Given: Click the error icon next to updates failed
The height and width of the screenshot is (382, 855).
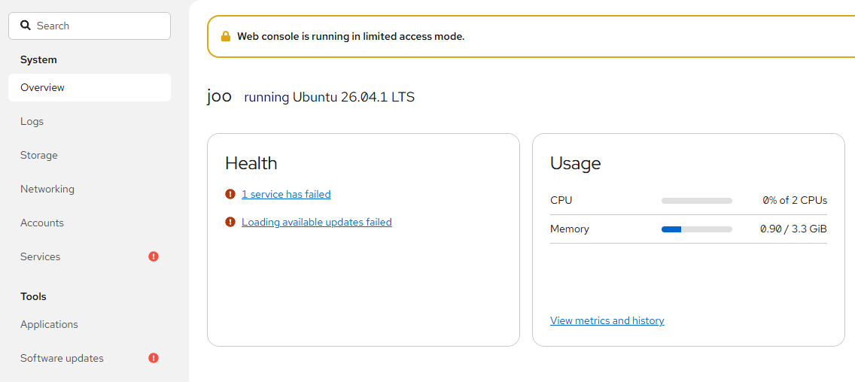Looking at the screenshot, I should tap(230, 222).
